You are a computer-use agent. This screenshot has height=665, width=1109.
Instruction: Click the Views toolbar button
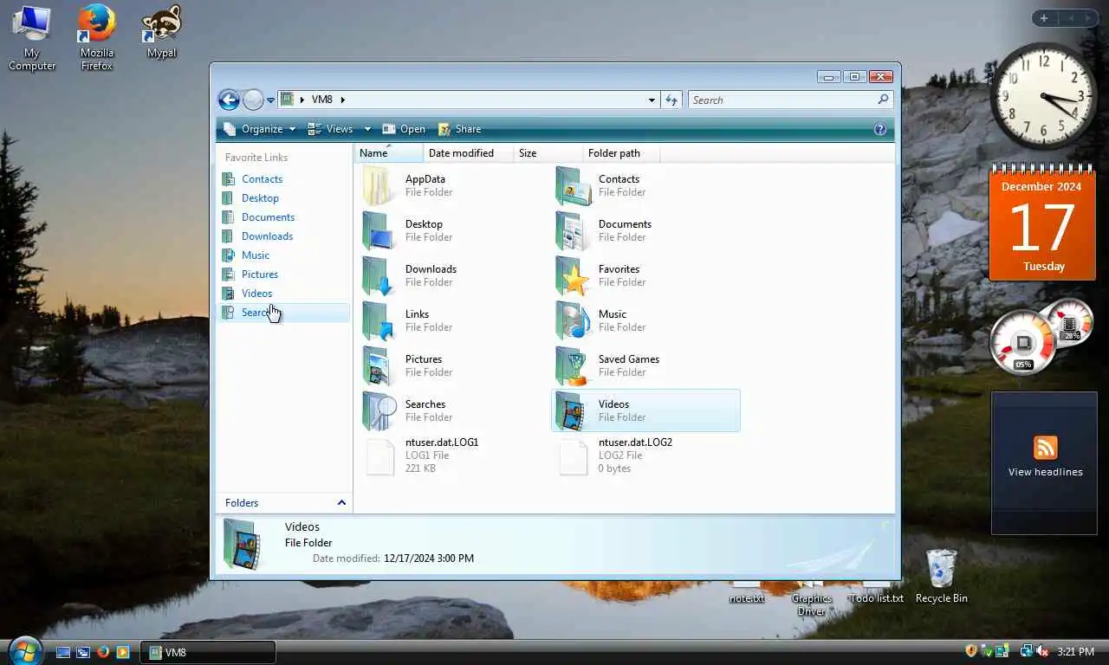pyautogui.click(x=333, y=129)
